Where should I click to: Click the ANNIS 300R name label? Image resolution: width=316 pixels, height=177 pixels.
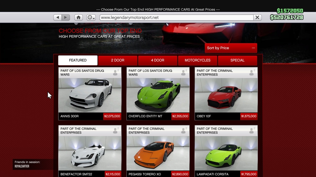[x=70, y=116]
